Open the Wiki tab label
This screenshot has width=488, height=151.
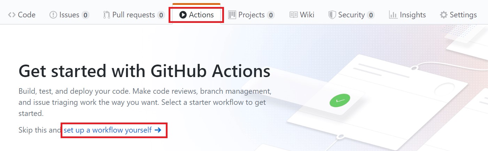[x=307, y=15]
